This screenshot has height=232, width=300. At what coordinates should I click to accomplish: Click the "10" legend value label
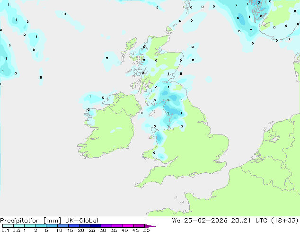[59, 230]
